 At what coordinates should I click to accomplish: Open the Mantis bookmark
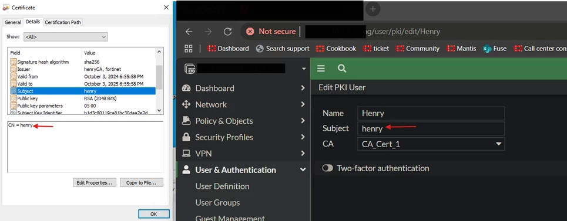(x=461, y=49)
